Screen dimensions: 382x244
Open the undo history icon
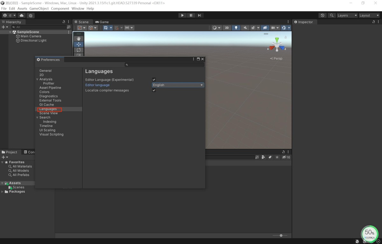click(322, 15)
